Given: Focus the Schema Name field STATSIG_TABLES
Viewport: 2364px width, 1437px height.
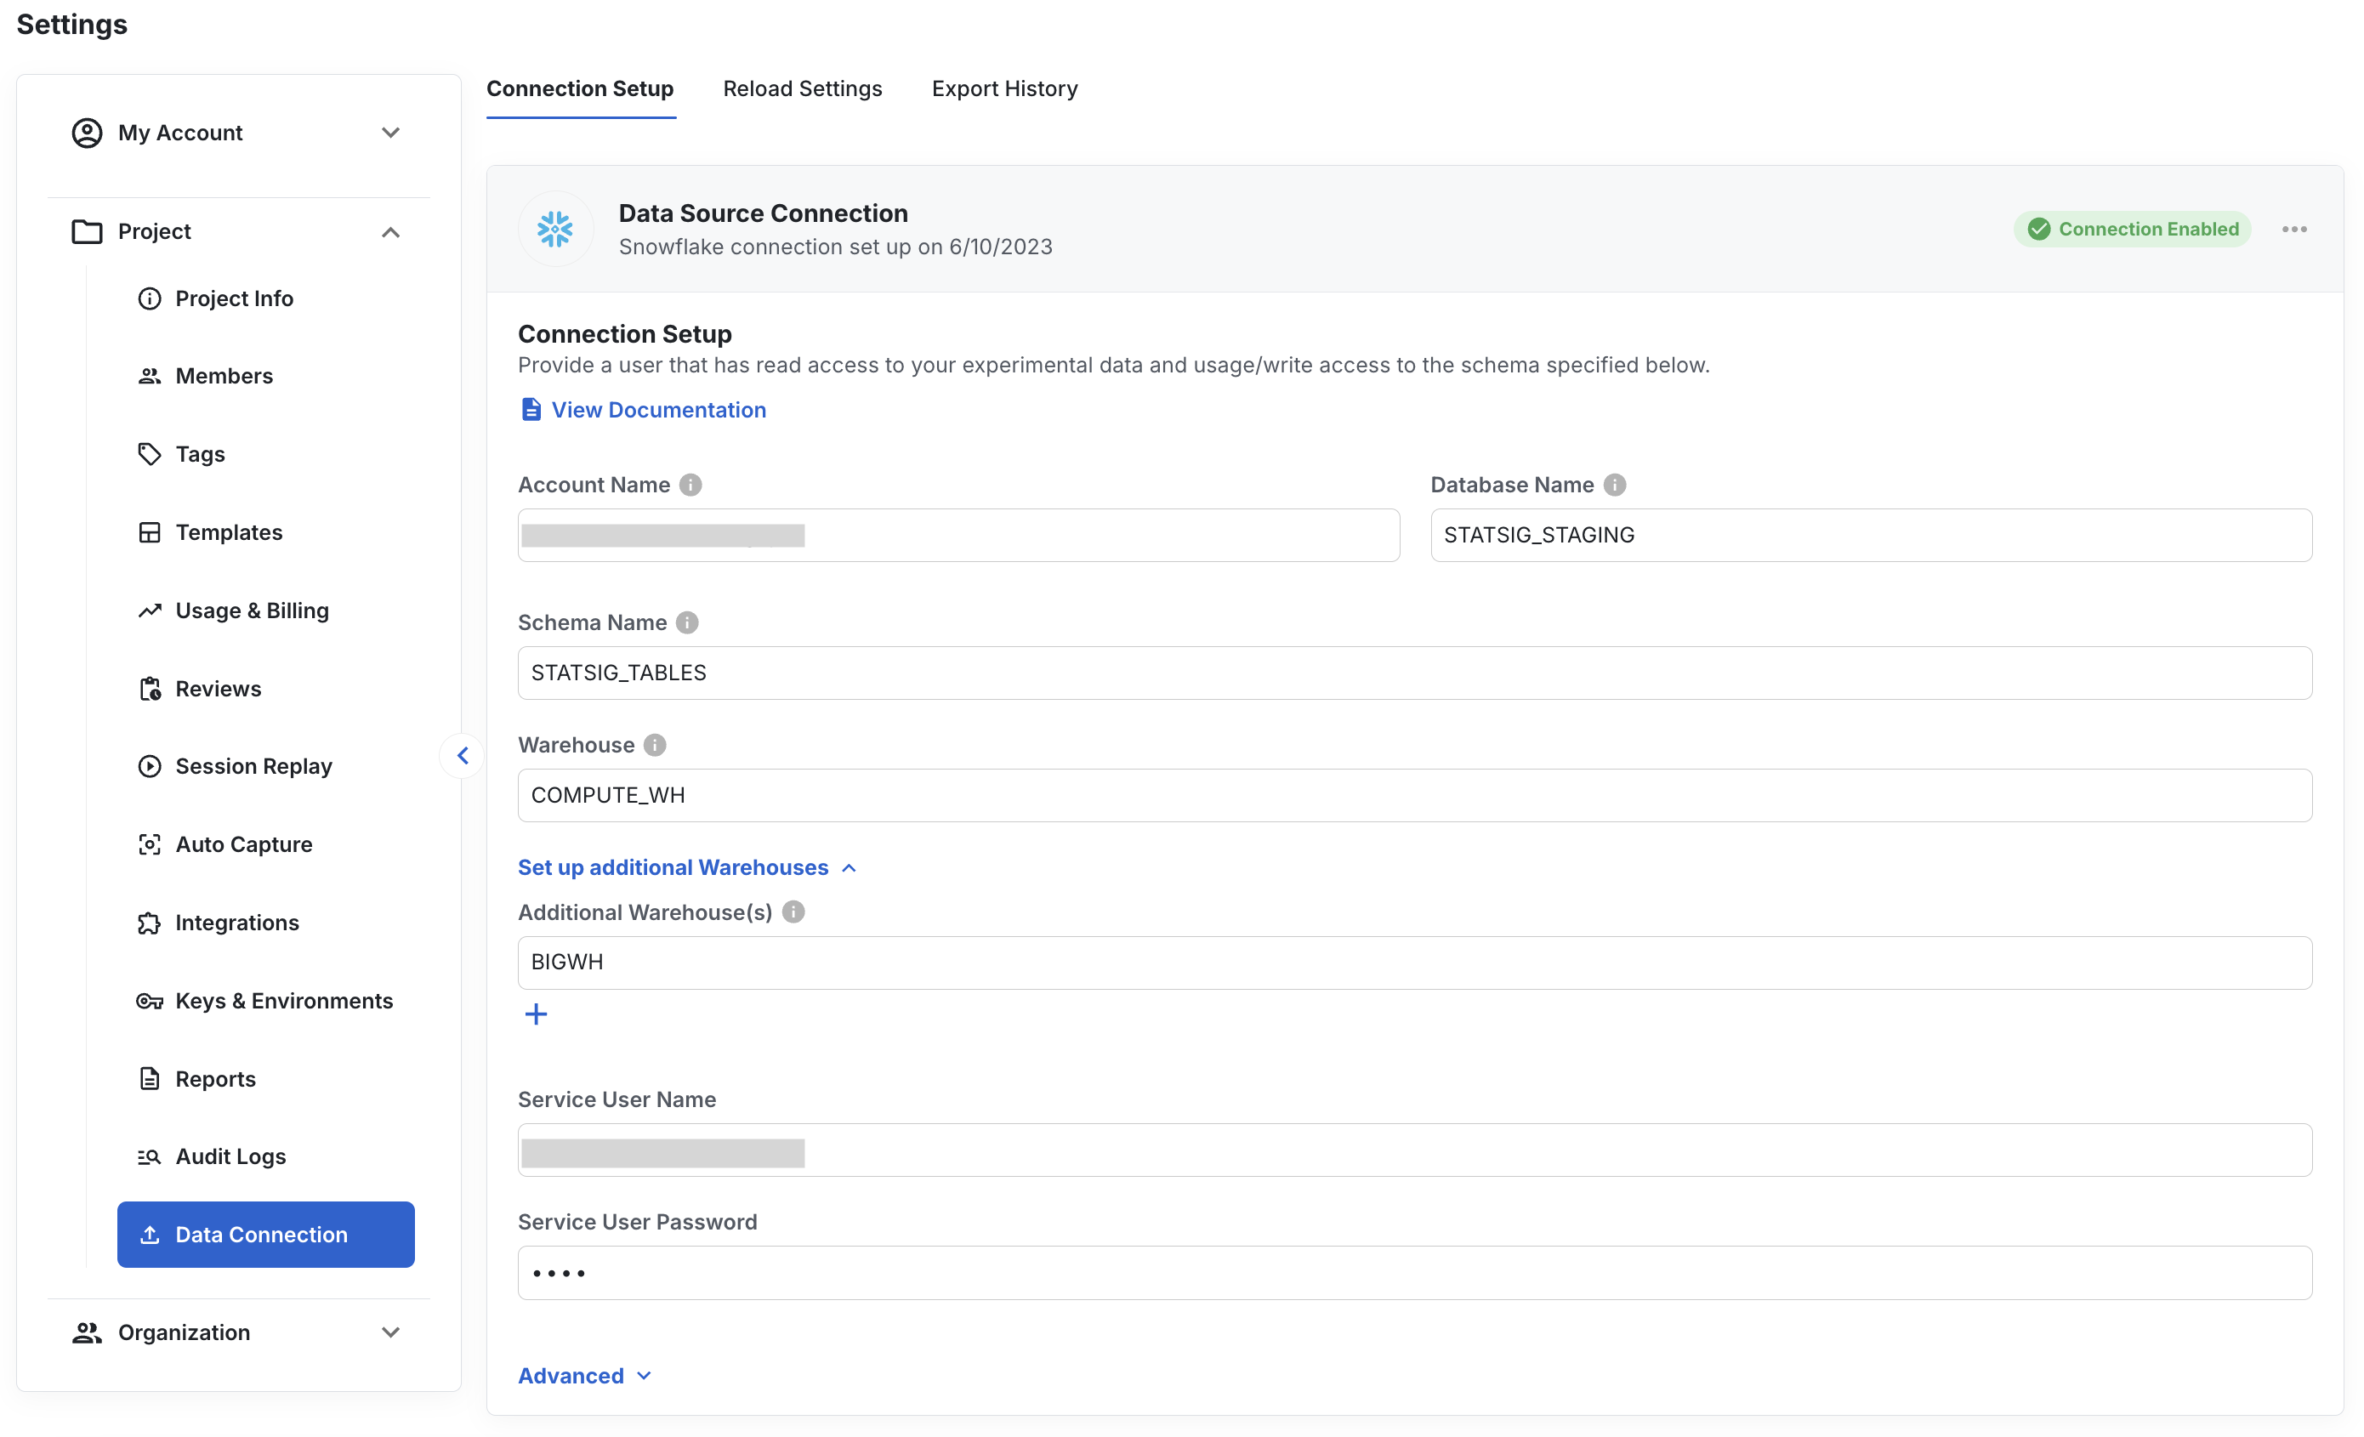Looking at the screenshot, I should (1415, 673).
